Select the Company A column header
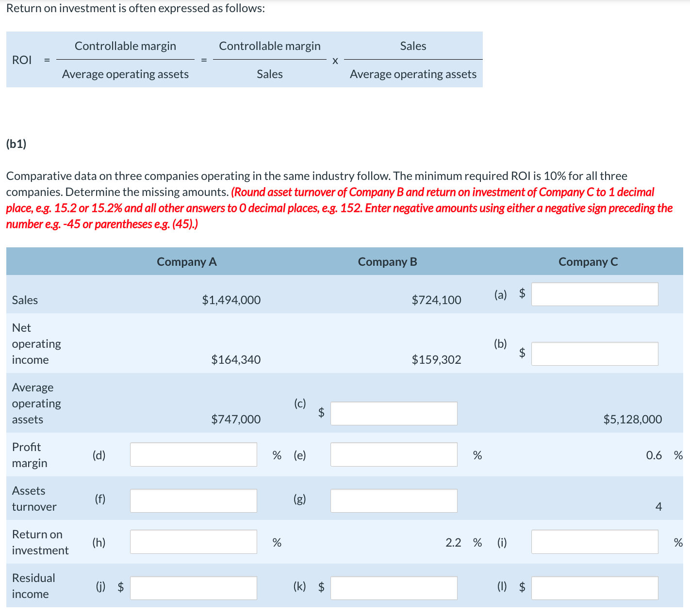 186,261
